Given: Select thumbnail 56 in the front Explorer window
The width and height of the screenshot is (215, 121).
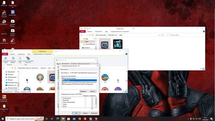Looking at the screenshot, I should click(x=105, y=78).
